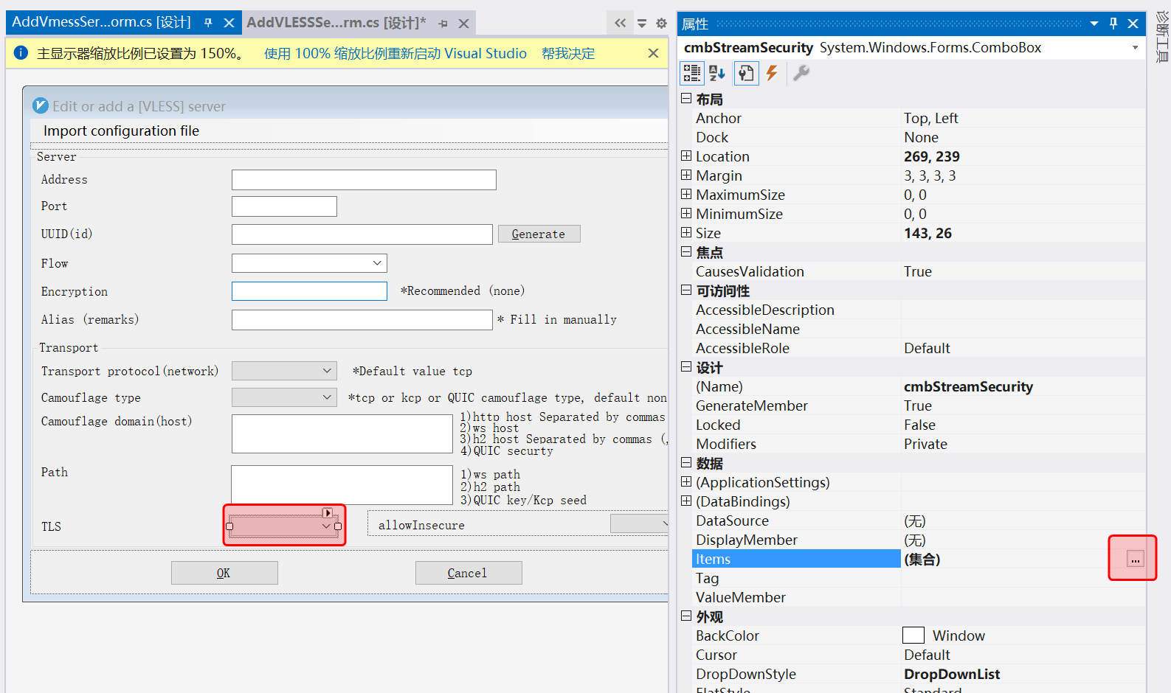Toggle auto-hide pin on the 属性 panel
Screen dimensions: 1171x693
click(1113, 24)
